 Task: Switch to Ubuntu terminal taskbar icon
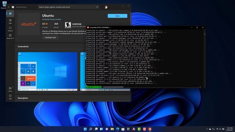[150, 129]
